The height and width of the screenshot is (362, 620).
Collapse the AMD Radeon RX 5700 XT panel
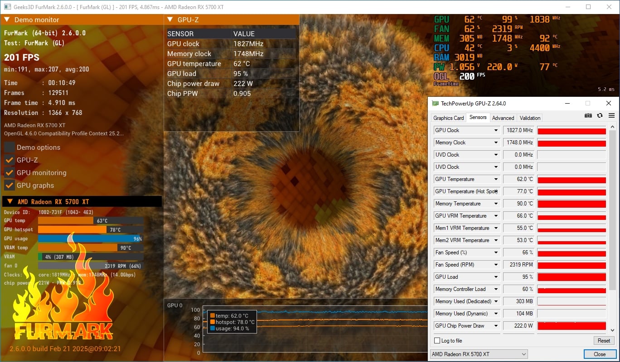coord(10,201)
